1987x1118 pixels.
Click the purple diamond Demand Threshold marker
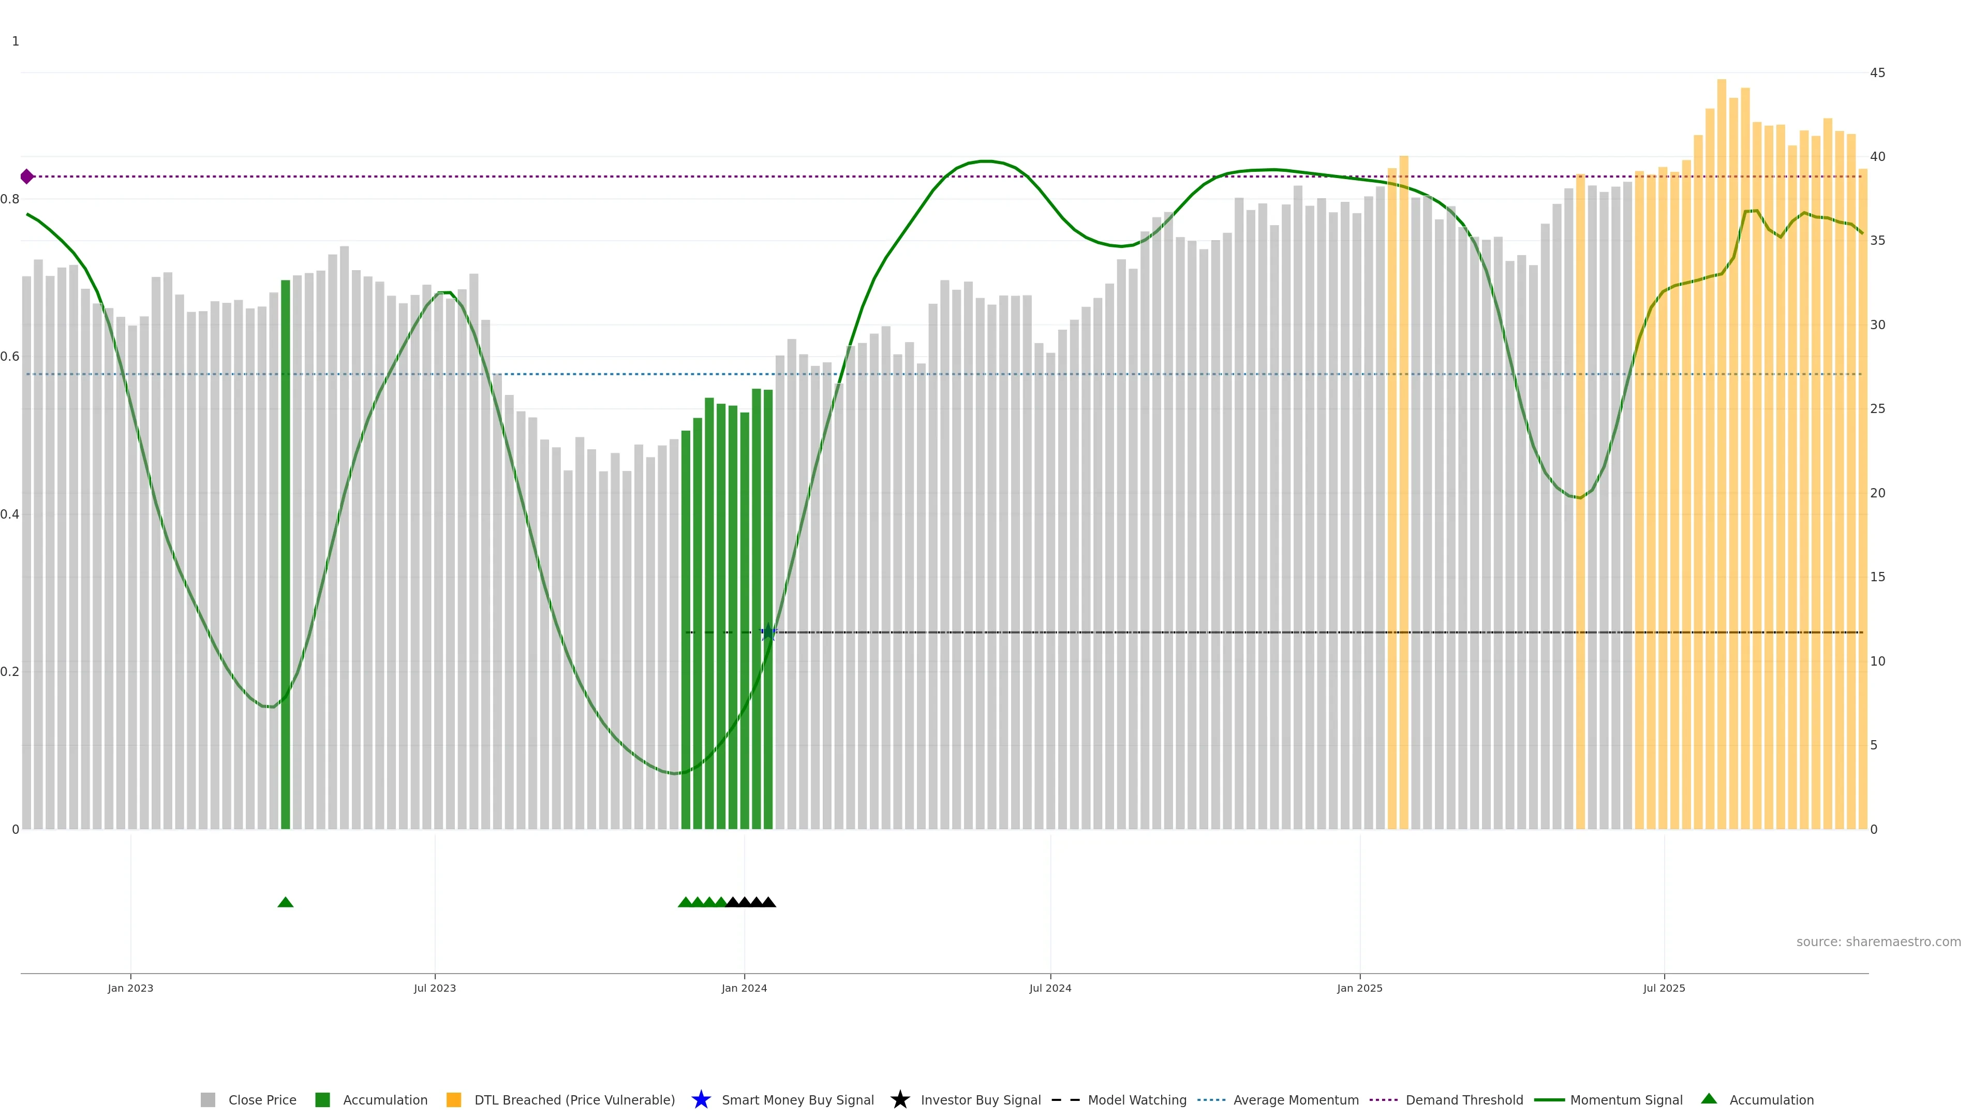(x=27, y=176)
